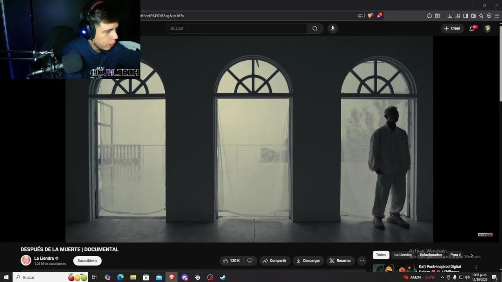Open File Explorer from the taskbar
Screen dimensions: 502x282
133,277
